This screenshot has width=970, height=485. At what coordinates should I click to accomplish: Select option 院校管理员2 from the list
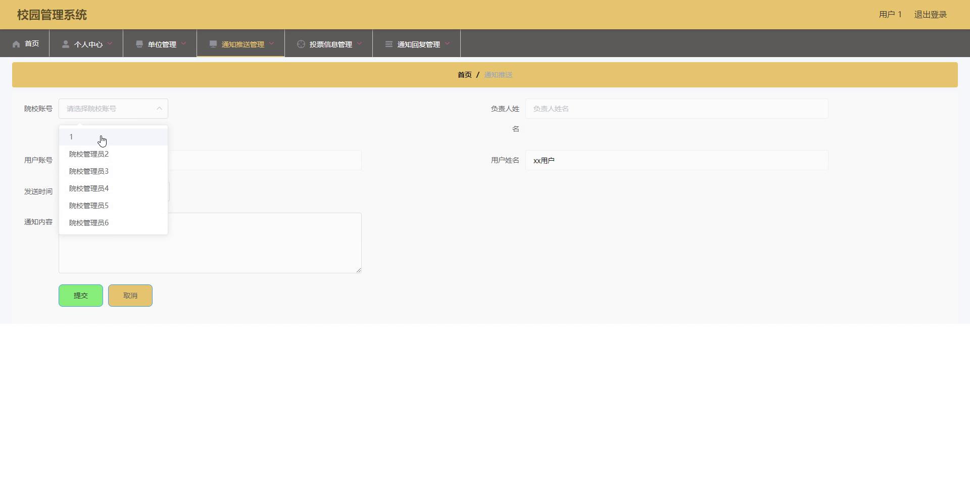[x=89, y=154]
